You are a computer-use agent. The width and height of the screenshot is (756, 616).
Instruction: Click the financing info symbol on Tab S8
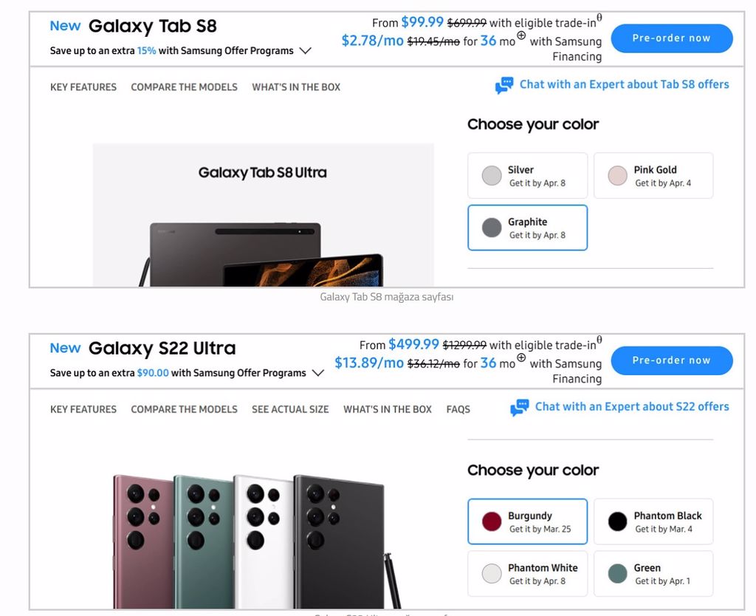point(521,35)
